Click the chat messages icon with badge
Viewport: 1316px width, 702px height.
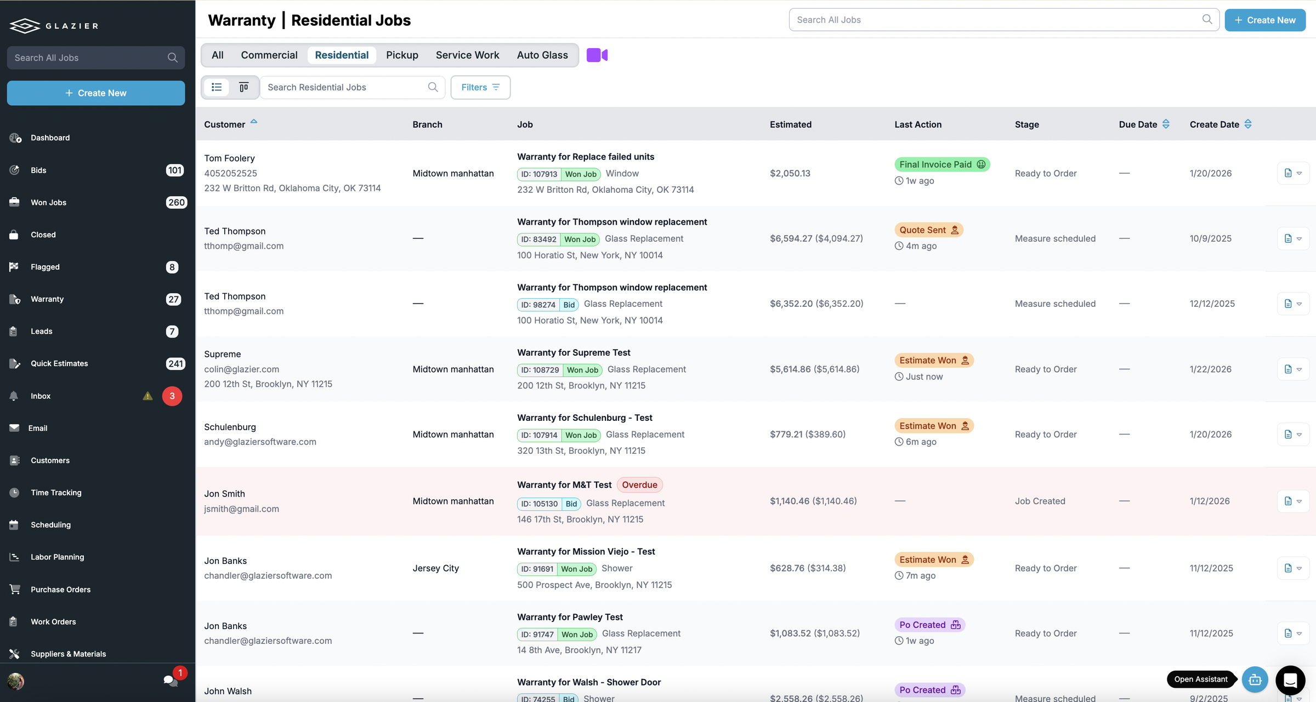click(171, 681)
